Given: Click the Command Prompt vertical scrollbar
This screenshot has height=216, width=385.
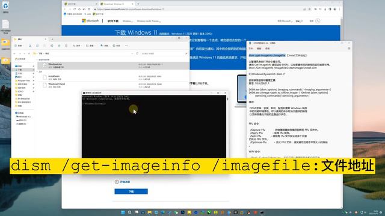Looking at the screenshot, I should point(227,126).
